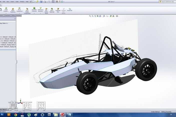This screenshot has width=176, height=117.
Task: Click the Open document icon
Action: 37,1
